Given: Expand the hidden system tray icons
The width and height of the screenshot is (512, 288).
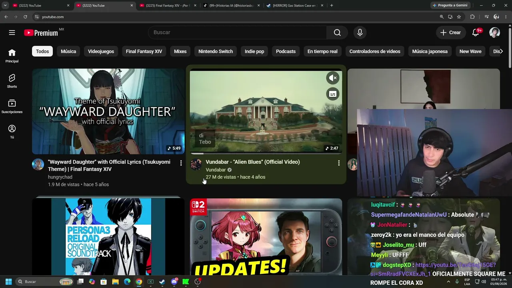Looking at the screenshot, I should pos(448,282).
